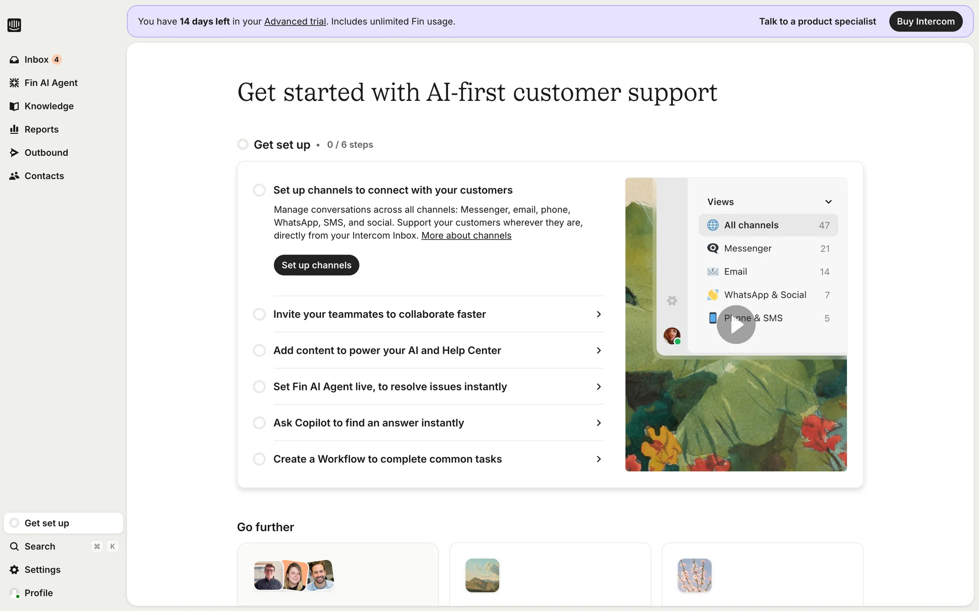
Task: Expand 'Set Fin AI Agent live' chevron
Action: pyautogui.click(x=599, y=386)
